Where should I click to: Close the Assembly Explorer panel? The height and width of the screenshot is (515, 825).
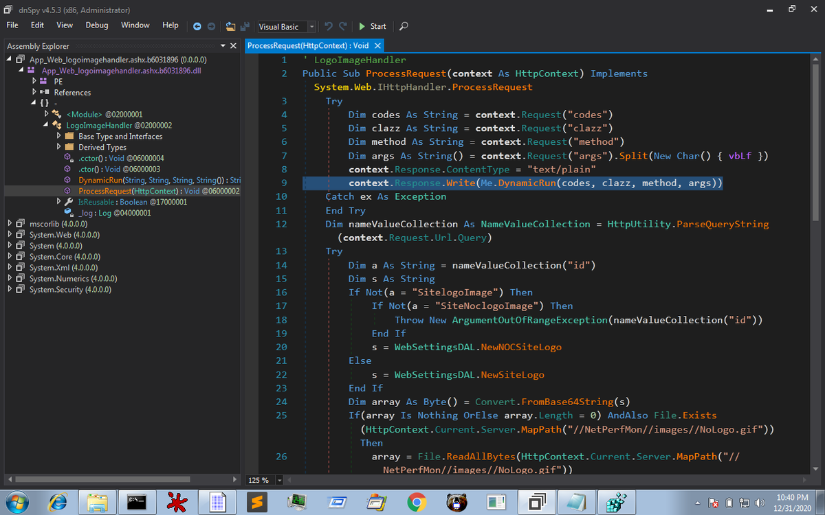click(233, 46)
